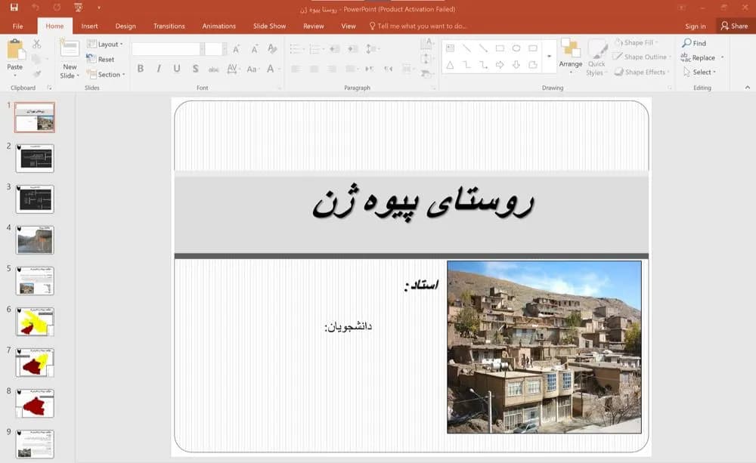Open the Arrange menu
Screen dimensions: 756x463
pyautogui.click(x=571, y=57)
